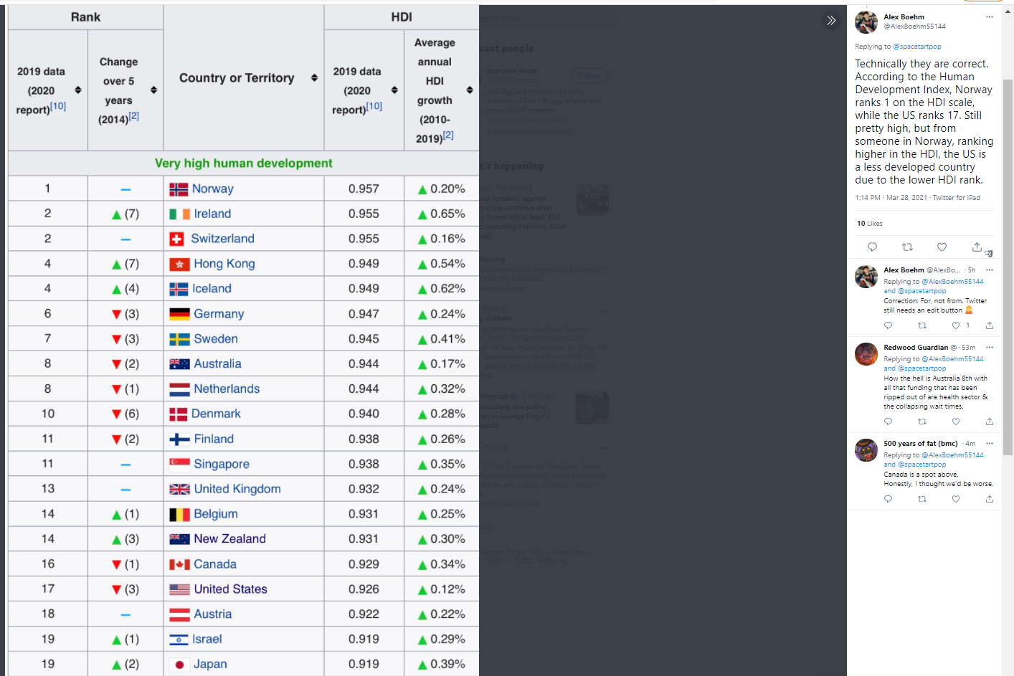Click 'United States' in the HDI table
Image resolution: width=1014 pixels, height=676 pixels.
pos(230,589)
